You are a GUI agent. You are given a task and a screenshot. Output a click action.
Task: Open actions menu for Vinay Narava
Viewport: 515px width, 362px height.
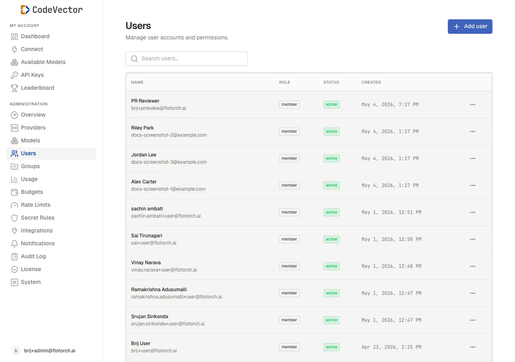coord(473,266)
